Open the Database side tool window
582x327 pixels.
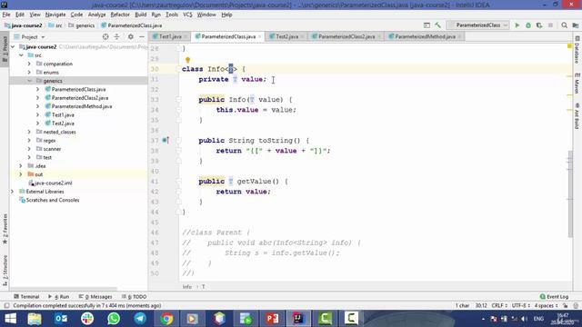[577, 50]
